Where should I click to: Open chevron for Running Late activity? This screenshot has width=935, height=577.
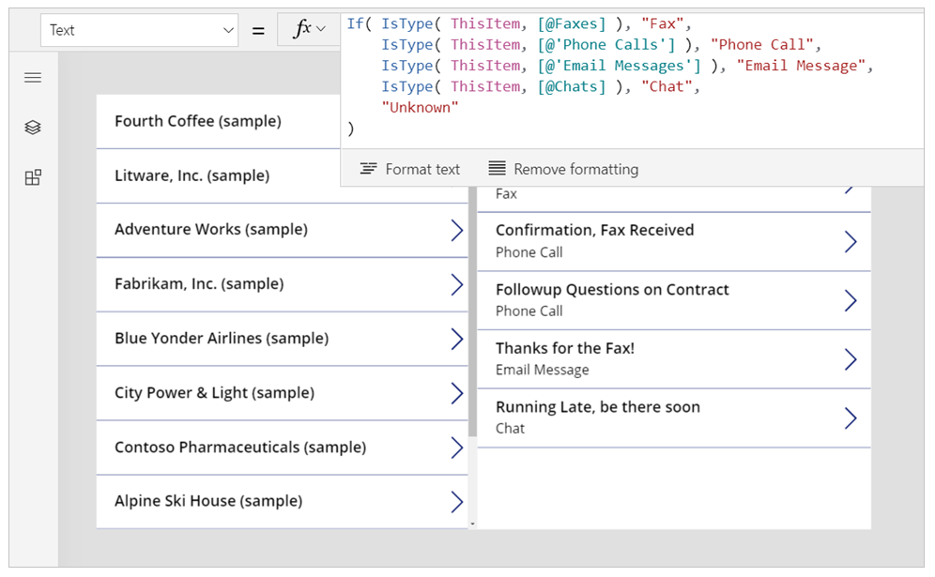pyautogui.click(x=851, y=418)
